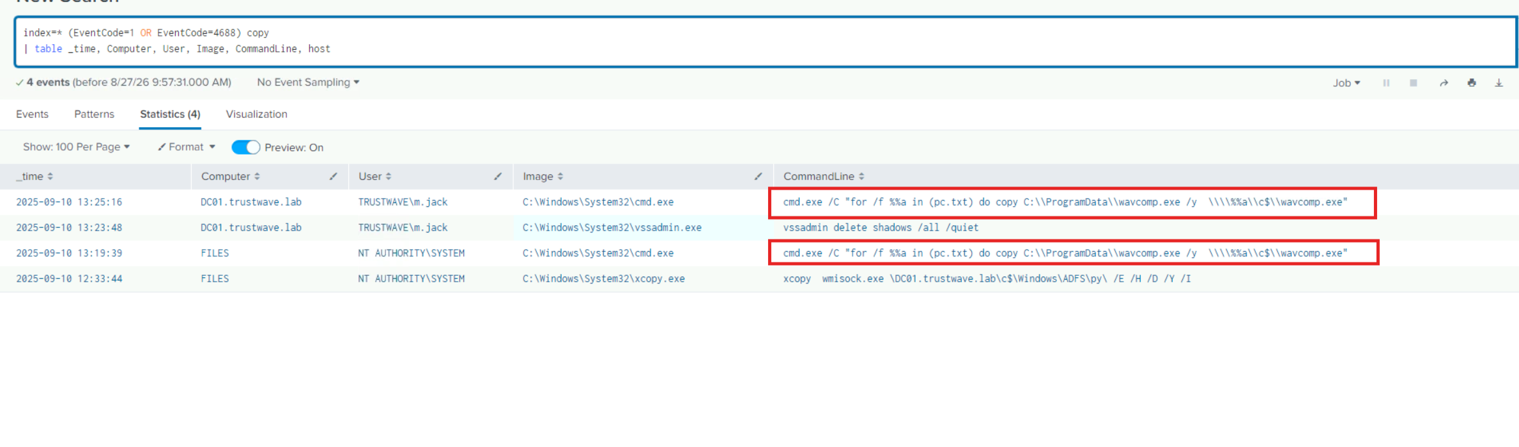Pause the search job

point(1386,83)
